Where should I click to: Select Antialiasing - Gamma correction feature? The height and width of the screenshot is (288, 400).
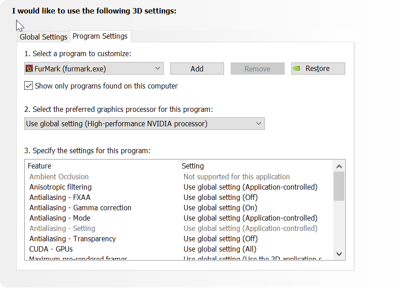click(x=80, y=208)
